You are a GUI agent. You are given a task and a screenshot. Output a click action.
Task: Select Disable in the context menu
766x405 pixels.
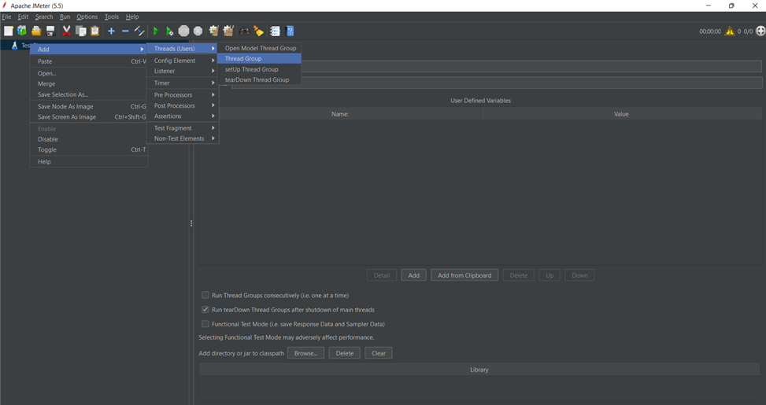pyautogui.click(x=89, y=139)
